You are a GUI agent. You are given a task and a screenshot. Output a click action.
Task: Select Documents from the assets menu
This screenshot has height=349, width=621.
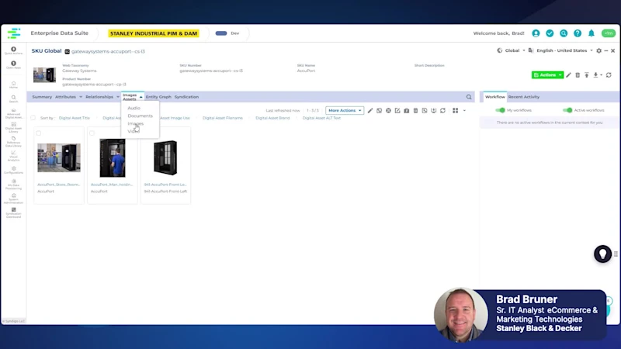140,116
